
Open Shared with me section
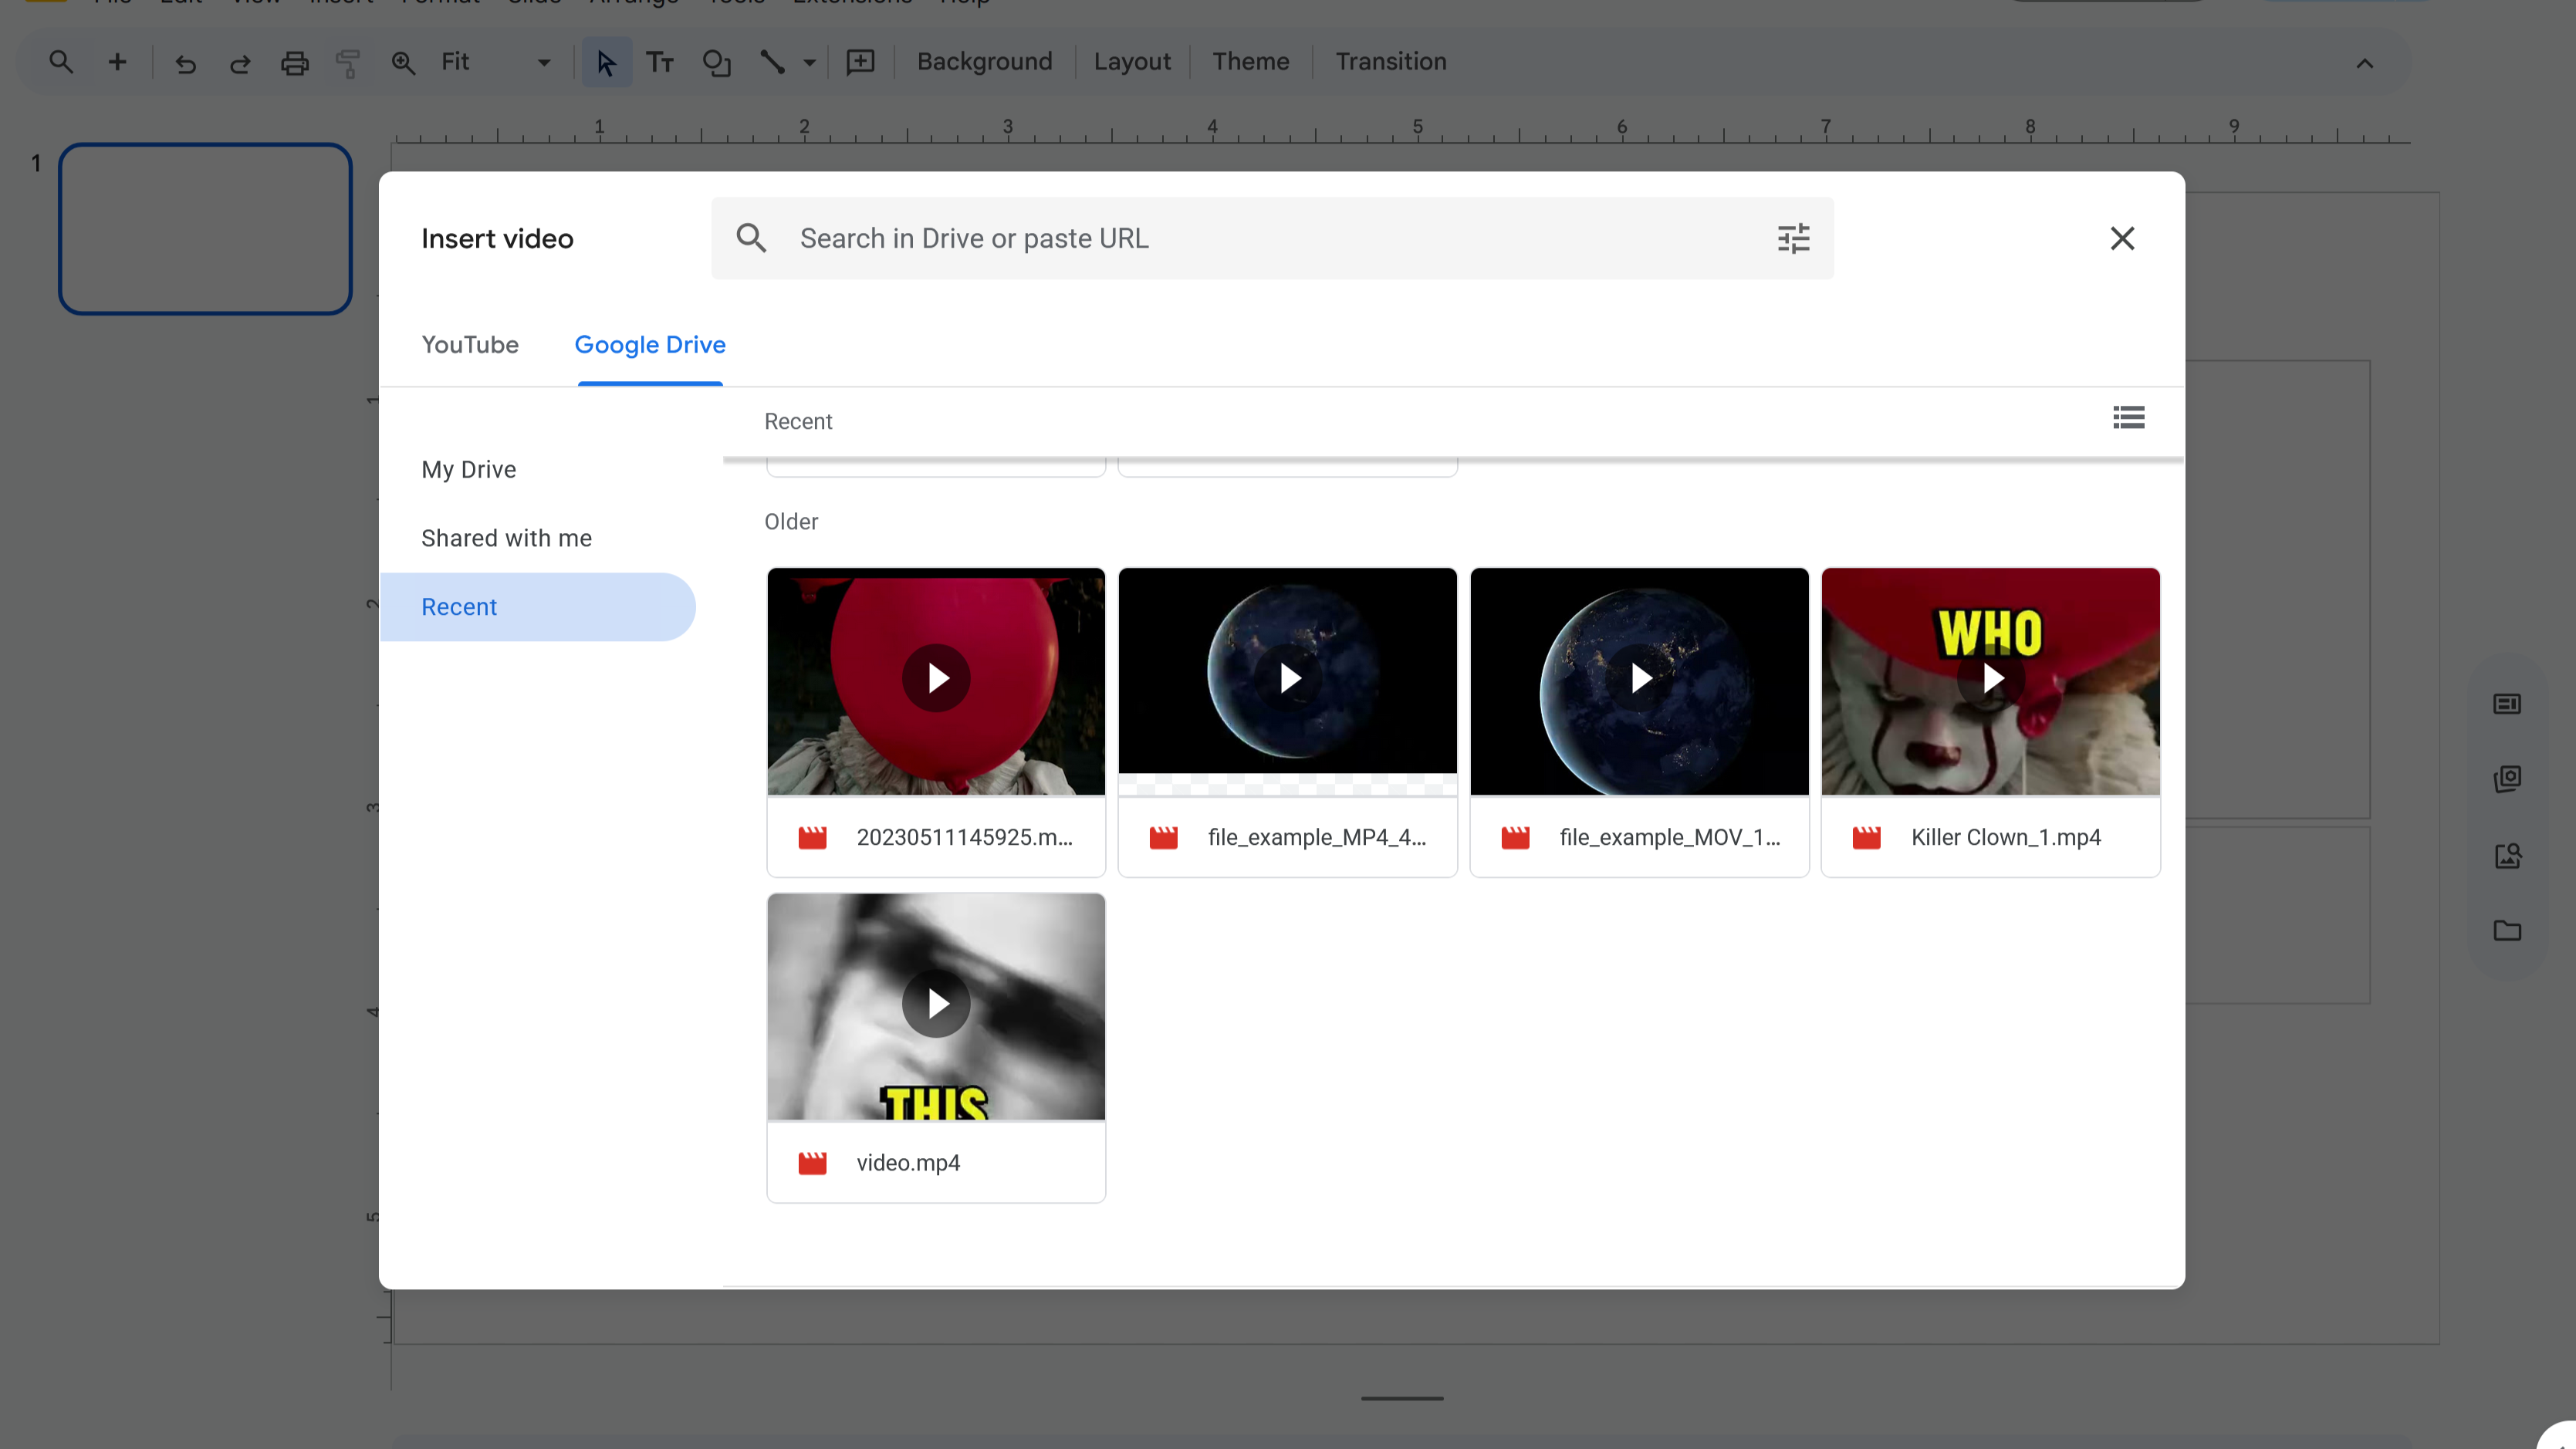pyautogui.click(x=506, y=538)
